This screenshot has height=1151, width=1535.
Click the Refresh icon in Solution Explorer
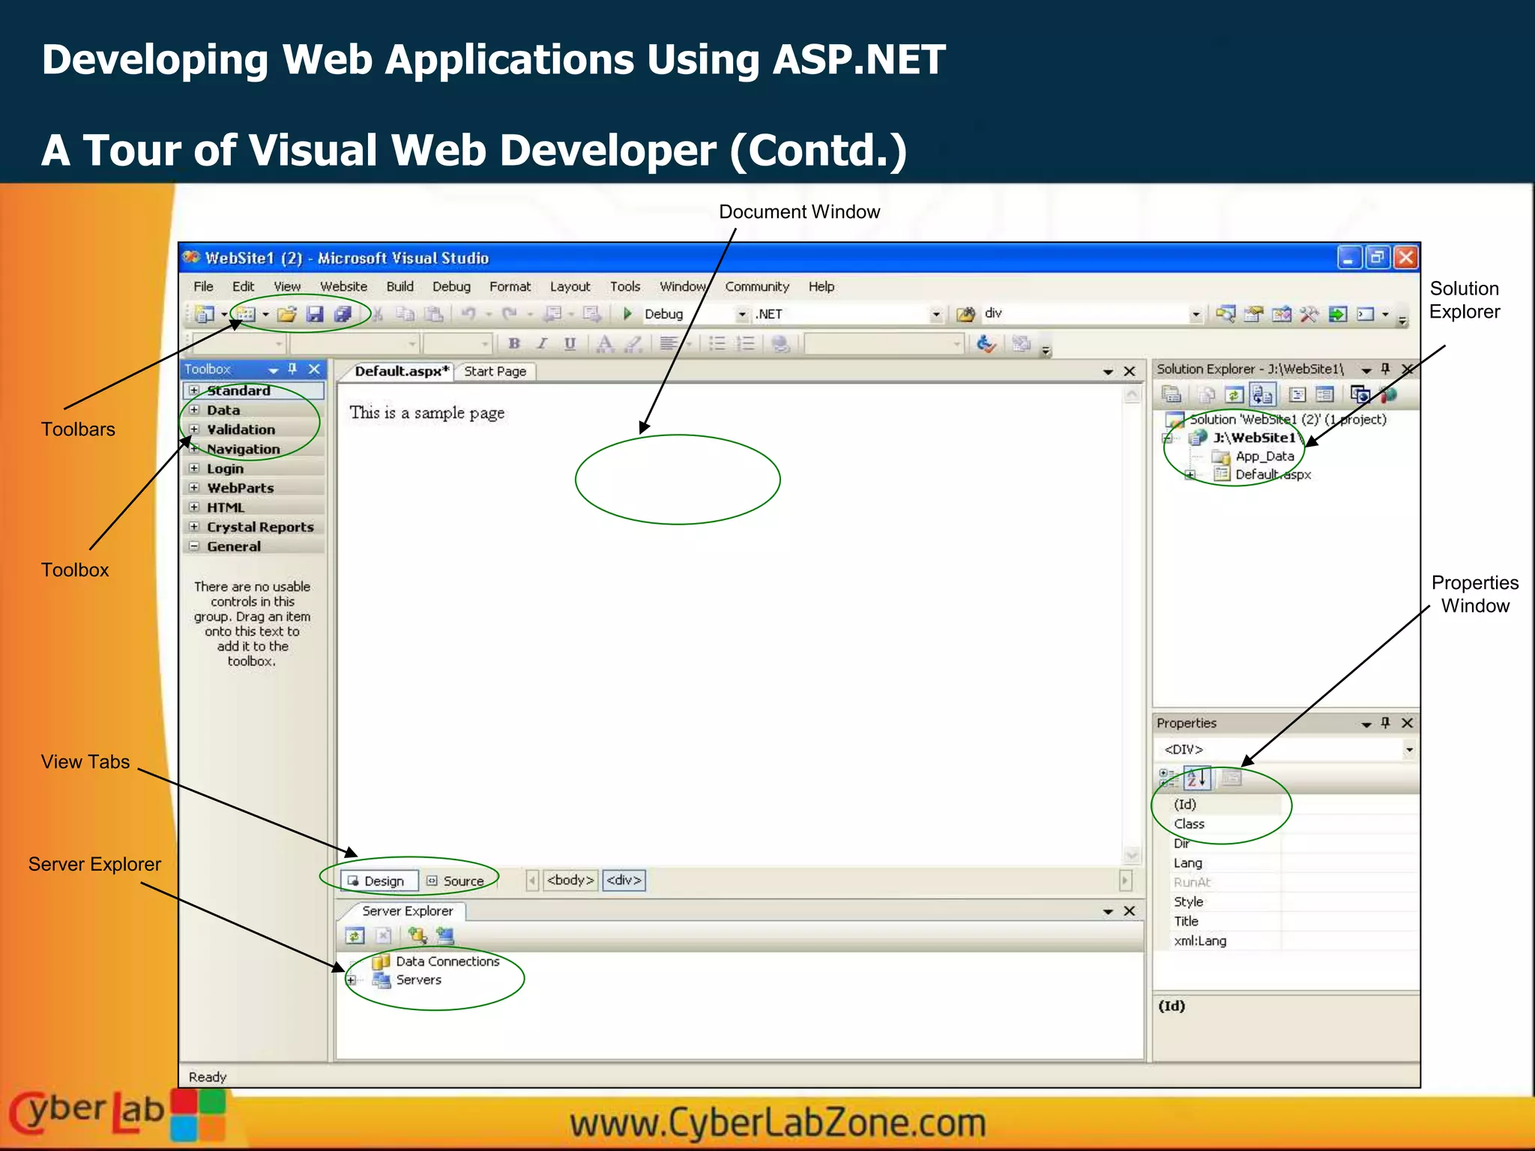1234,394
